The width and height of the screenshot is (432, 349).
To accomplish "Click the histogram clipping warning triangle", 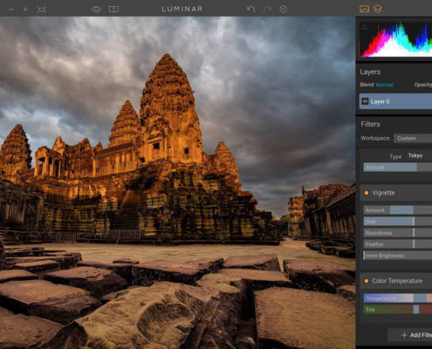I will point(365,28).
